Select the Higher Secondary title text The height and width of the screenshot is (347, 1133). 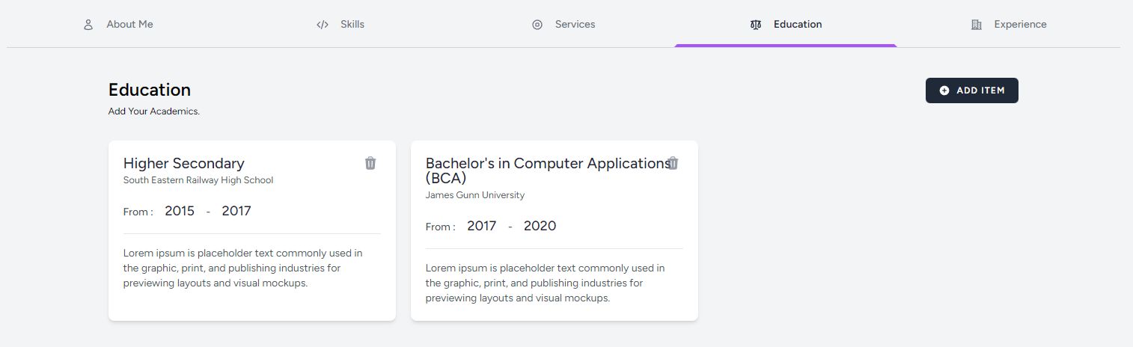coord(184,163)
